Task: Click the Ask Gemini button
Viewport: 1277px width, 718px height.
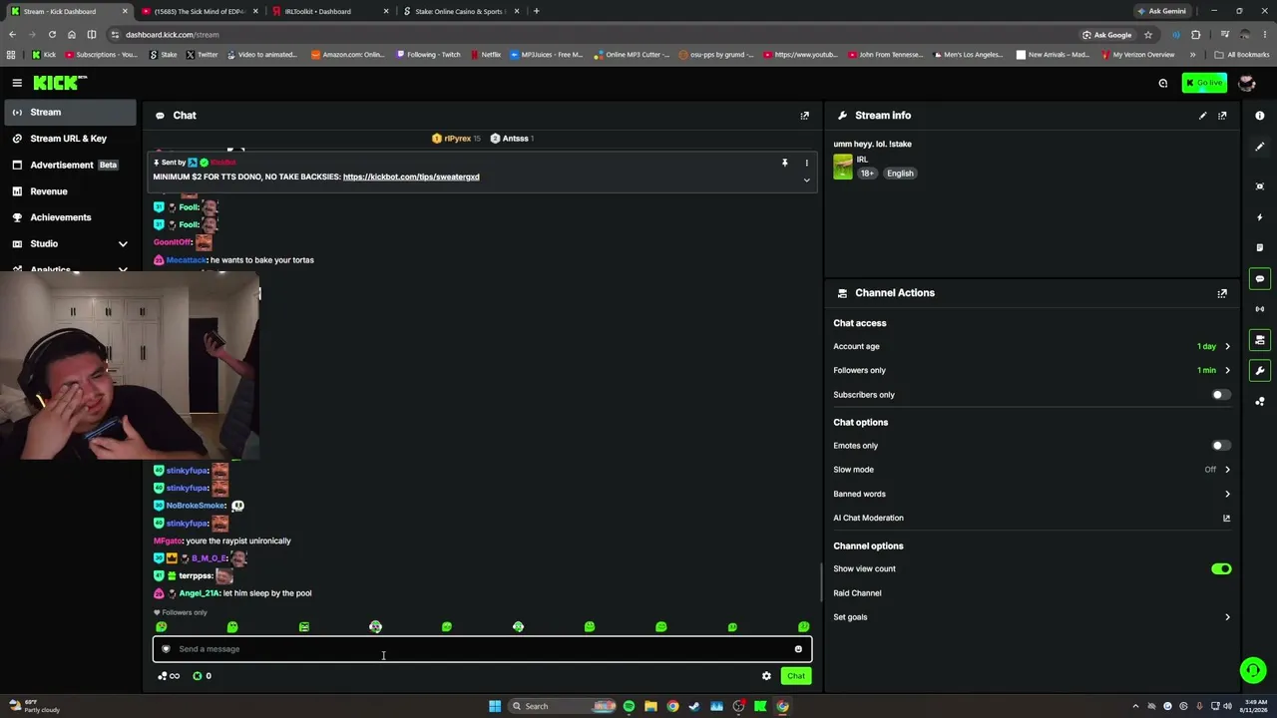Action: tap(1161, 11)
